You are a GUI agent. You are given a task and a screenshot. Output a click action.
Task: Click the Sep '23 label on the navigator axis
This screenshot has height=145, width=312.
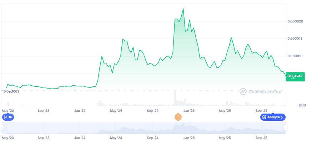click(43, 137)
